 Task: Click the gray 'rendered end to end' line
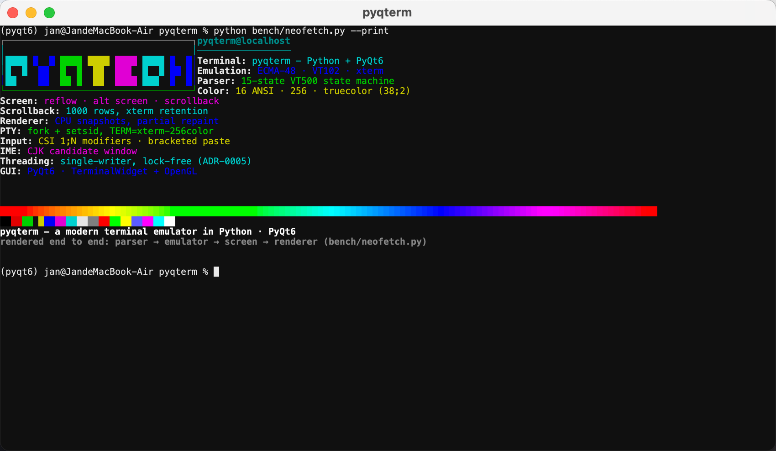pyautogui.click(x=214, y=241)
